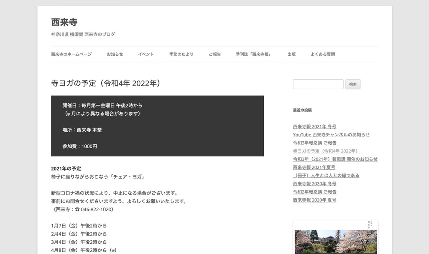This screenshot has height=254, width=429.
Task: Open 令和3年（2021年）報恩講 開催のお知らせ link
Action: tap(335, 159)
